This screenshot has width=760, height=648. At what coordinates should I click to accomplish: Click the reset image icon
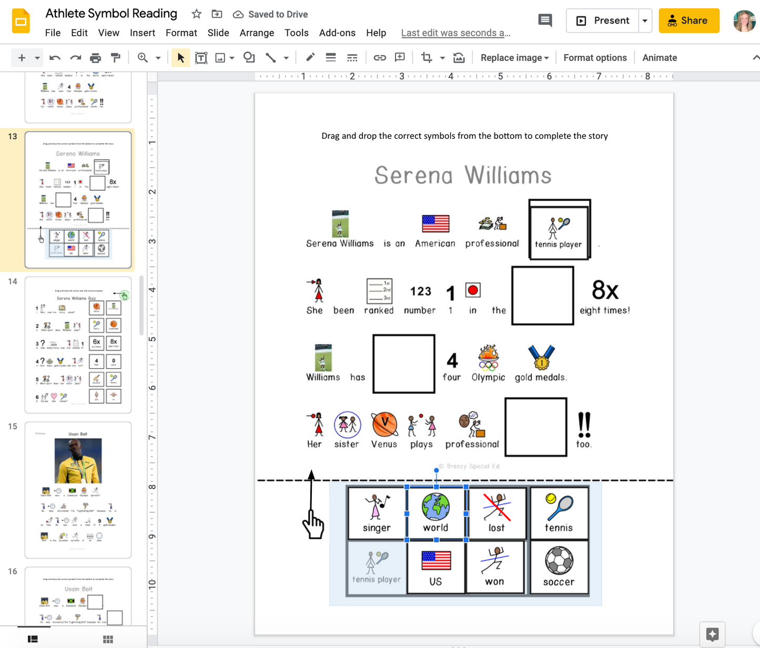459,58
